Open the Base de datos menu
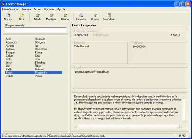 pos(10,9)
